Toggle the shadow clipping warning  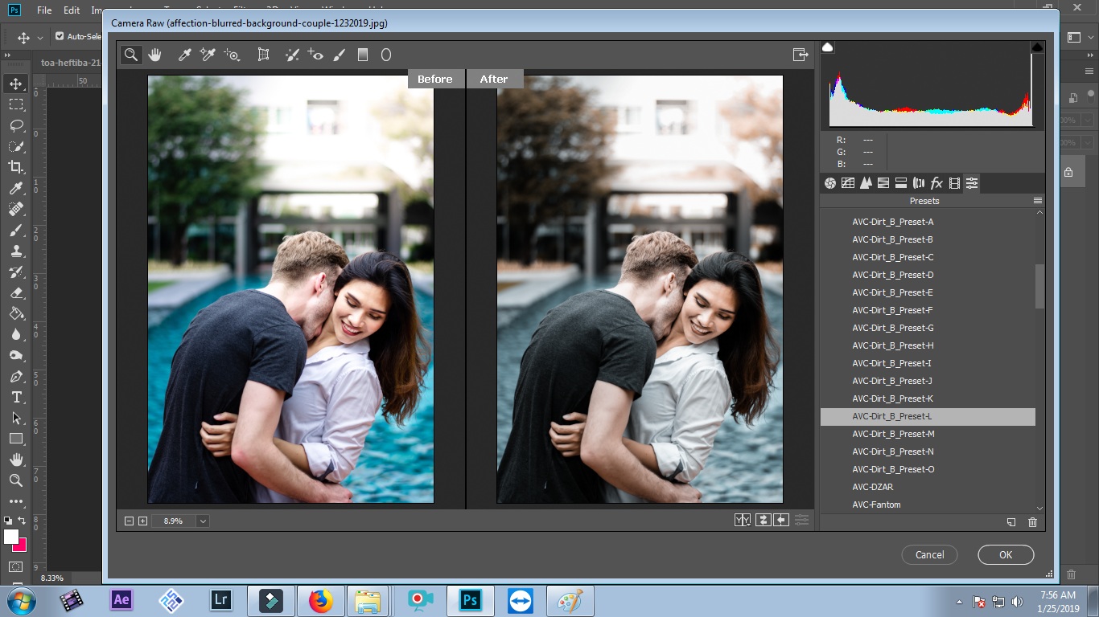[827, 48]
